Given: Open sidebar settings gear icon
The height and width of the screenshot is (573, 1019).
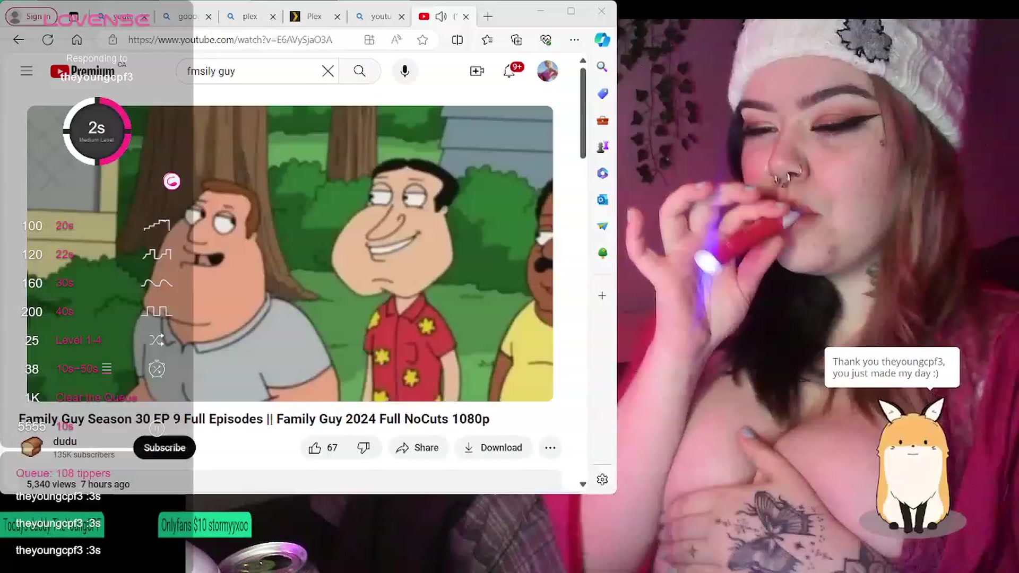Looking at the screenshot, I should [x=602, y=480].
